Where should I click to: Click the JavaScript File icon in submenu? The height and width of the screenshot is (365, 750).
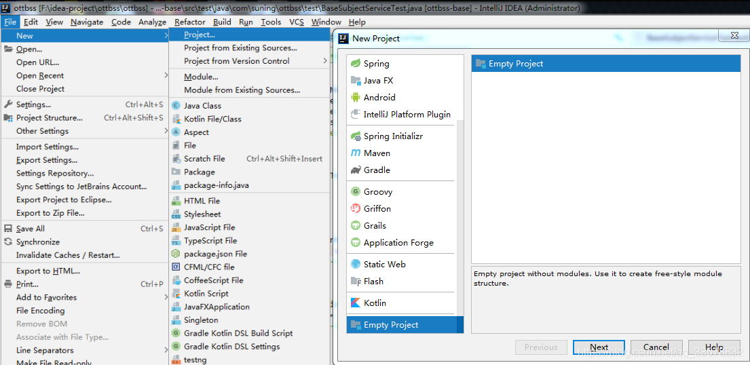click(176, 228)
